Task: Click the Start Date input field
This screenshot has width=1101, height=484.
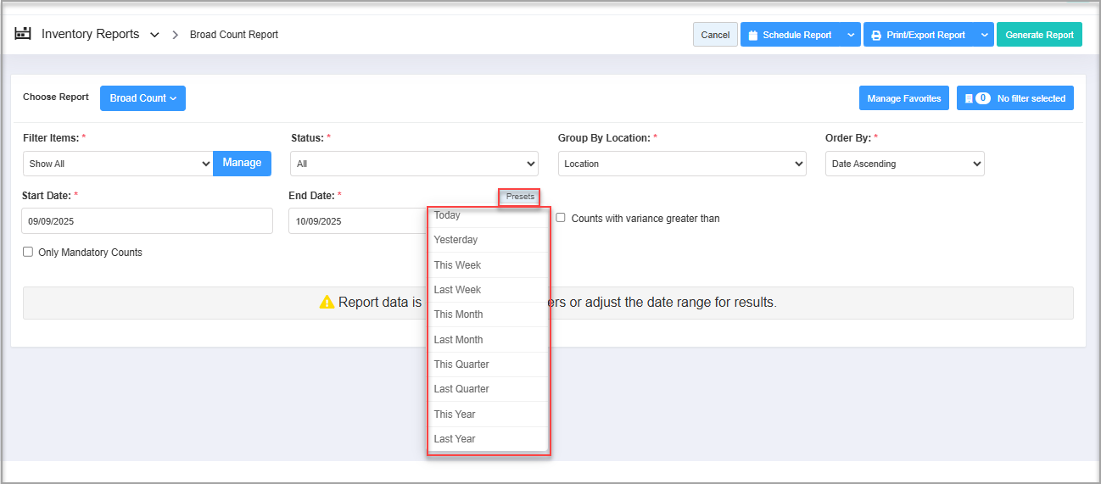Action: tap(147, 221)
